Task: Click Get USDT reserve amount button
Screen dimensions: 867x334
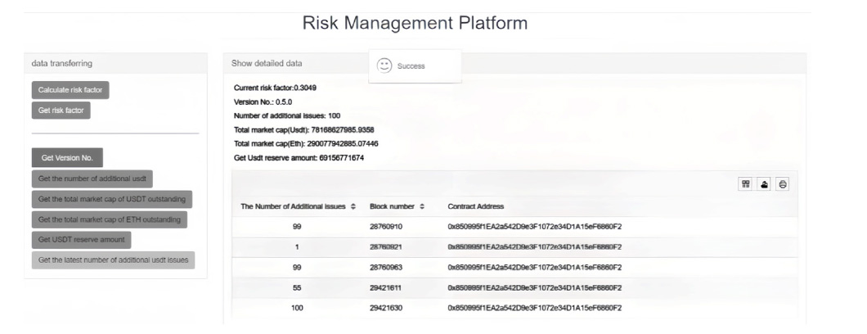Action: click(82, 240)
